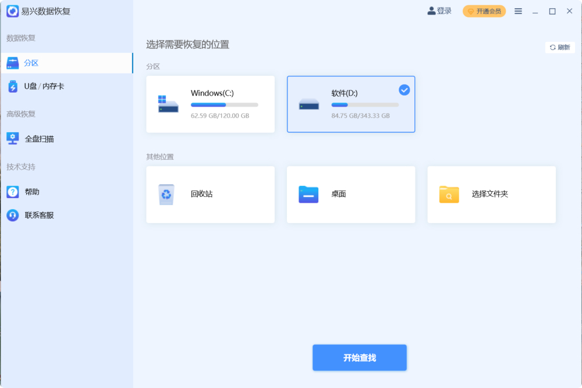Open the 桌面 desktop location icon
The image size is (582, 388).
point(308,194)
